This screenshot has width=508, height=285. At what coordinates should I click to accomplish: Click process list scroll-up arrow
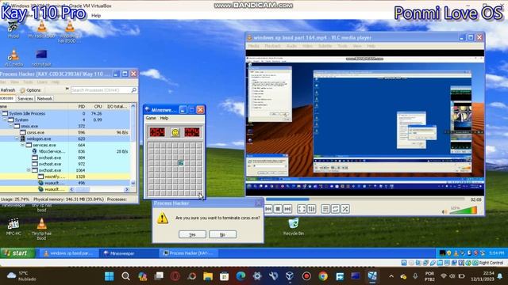(133, 106)
